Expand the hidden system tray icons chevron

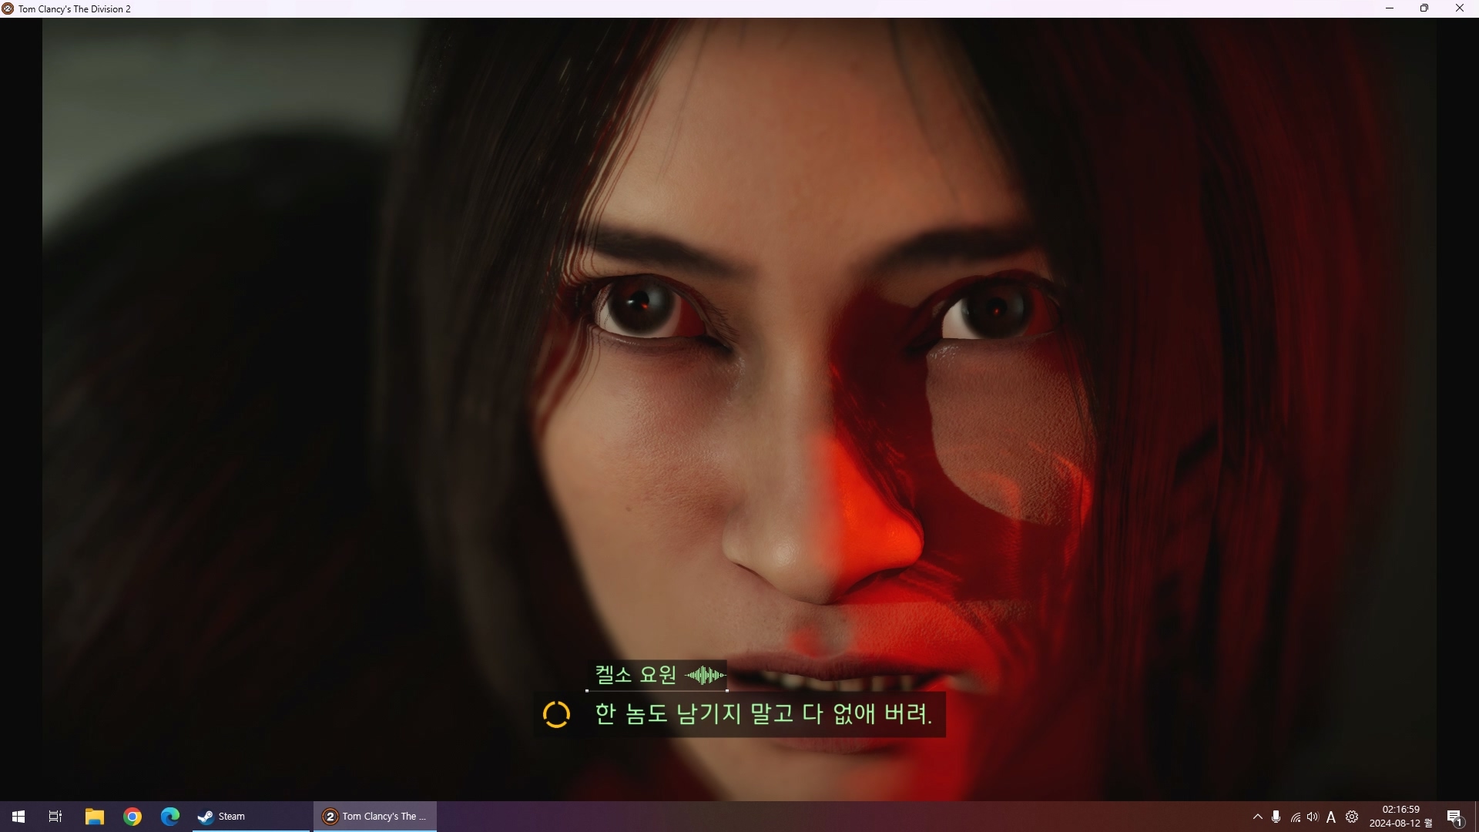(1257, 817)
